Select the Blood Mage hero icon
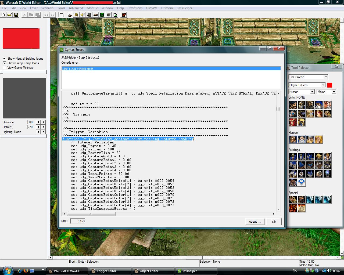The width and height of the screenshot is (344, 275). pos(319,139)
